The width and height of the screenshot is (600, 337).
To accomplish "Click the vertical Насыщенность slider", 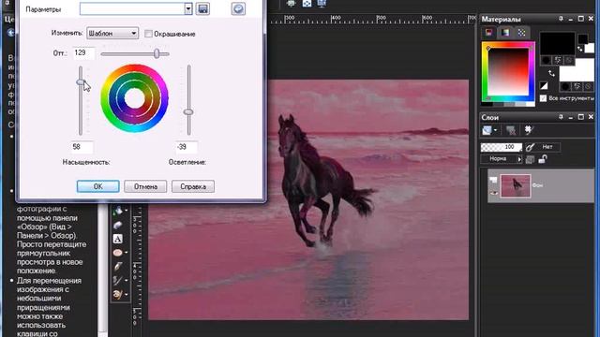I will [81, 100].
